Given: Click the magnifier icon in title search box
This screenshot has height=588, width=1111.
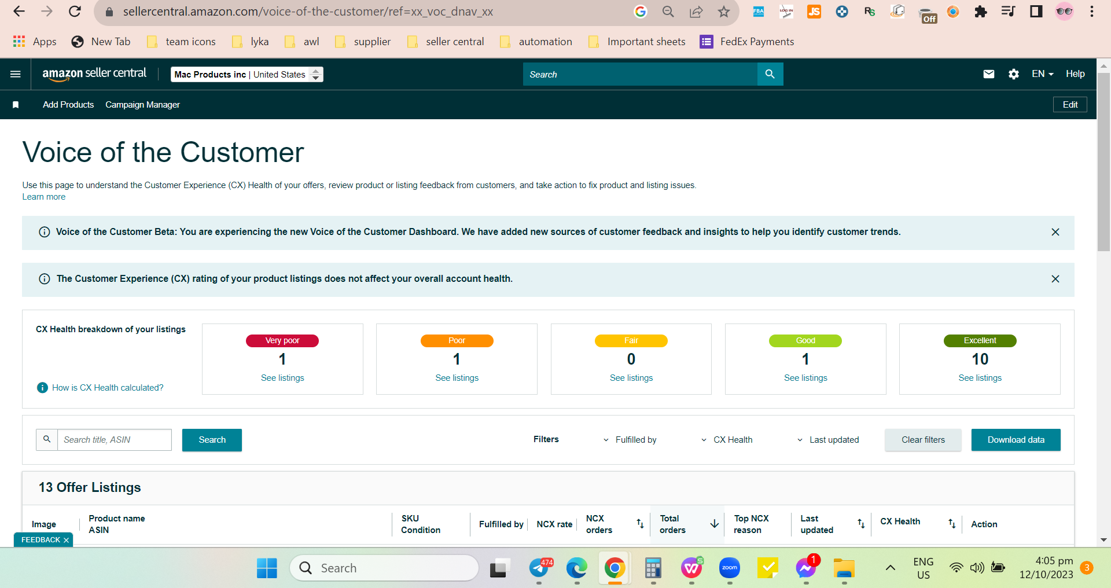Looking at the screenshot, I should [x=47, y=440].
